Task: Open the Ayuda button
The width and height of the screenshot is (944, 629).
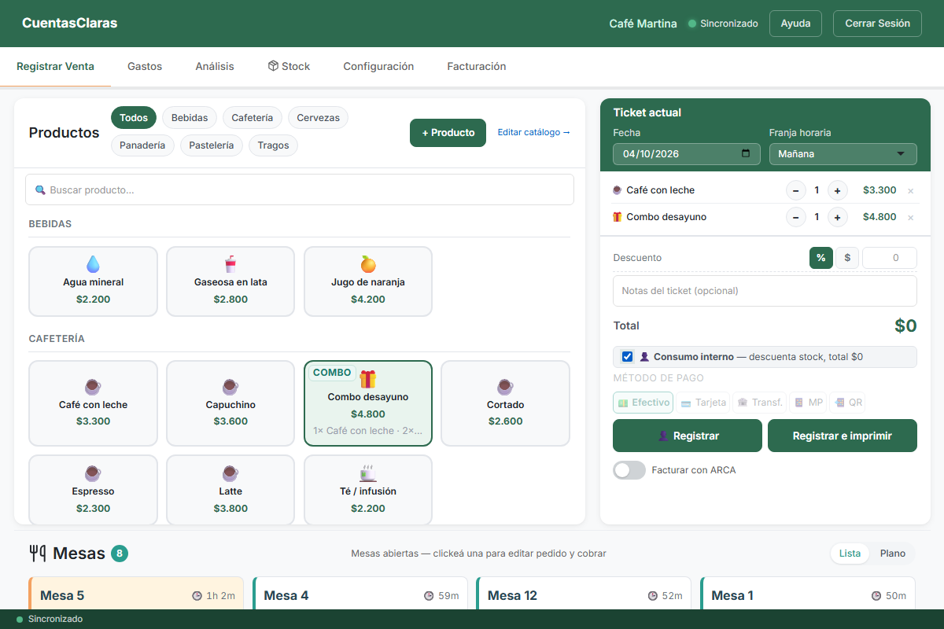Action: (795, 24)
